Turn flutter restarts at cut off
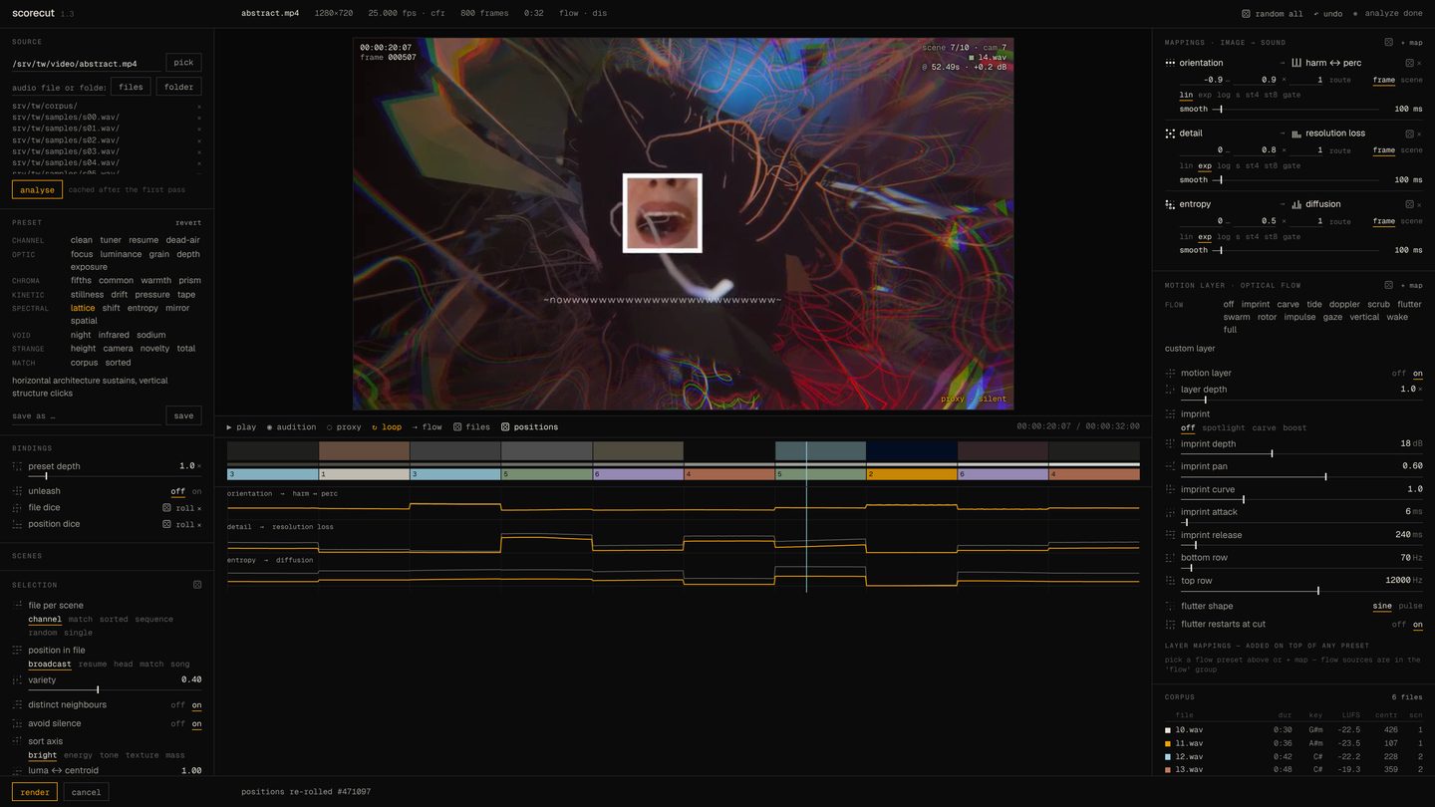This screenshot has height=807, width=1435. pos(1399,625)
